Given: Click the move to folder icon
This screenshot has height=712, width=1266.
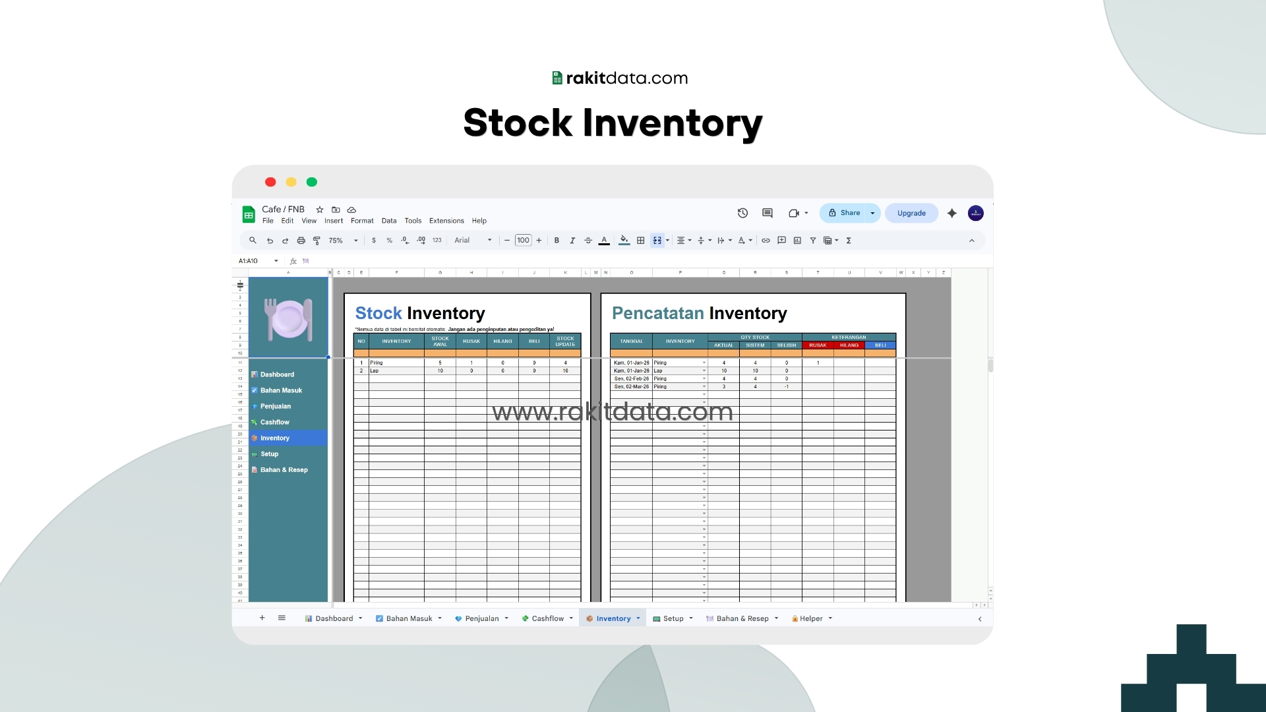Looking at the screenshot, I should point(336,210).
